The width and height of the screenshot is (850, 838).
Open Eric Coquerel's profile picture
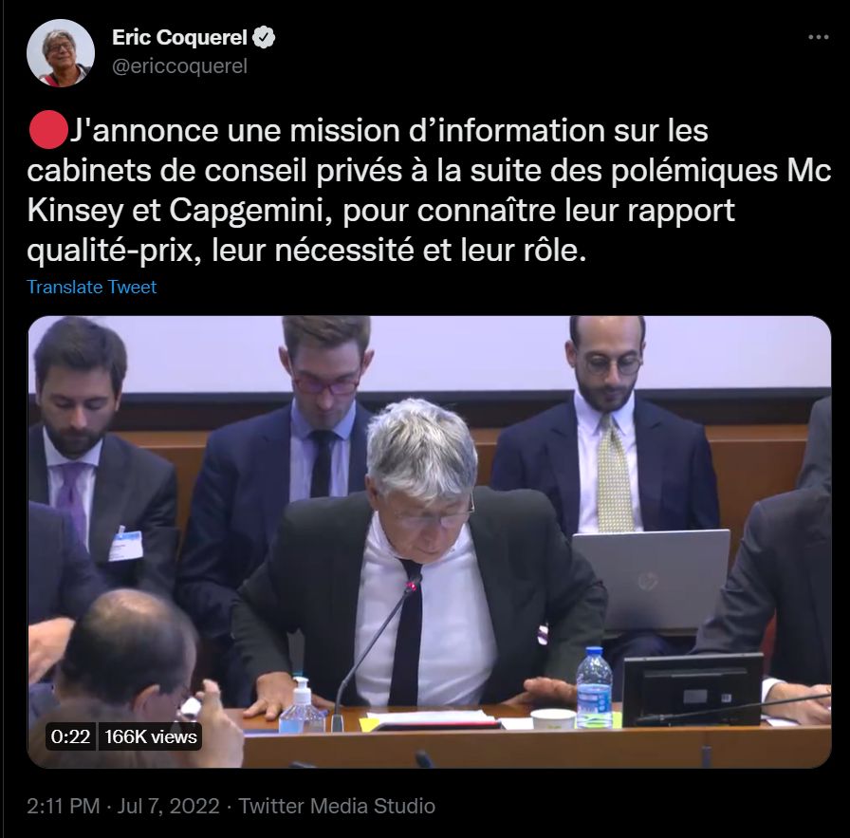(60, 53)
